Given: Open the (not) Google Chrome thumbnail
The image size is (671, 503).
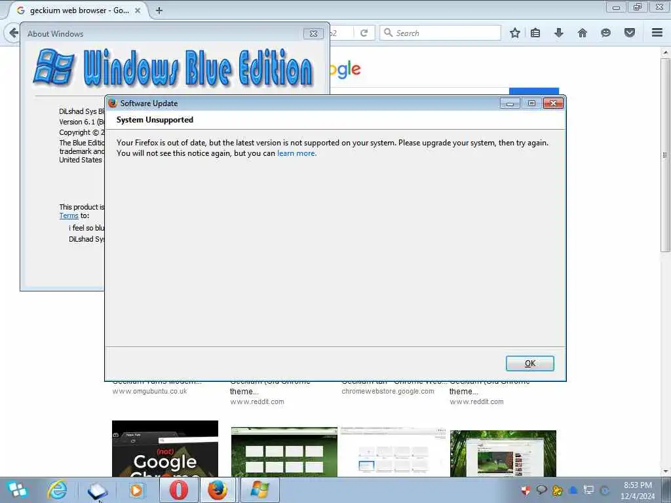Looking at the screenshot, I should click(165, 449).
